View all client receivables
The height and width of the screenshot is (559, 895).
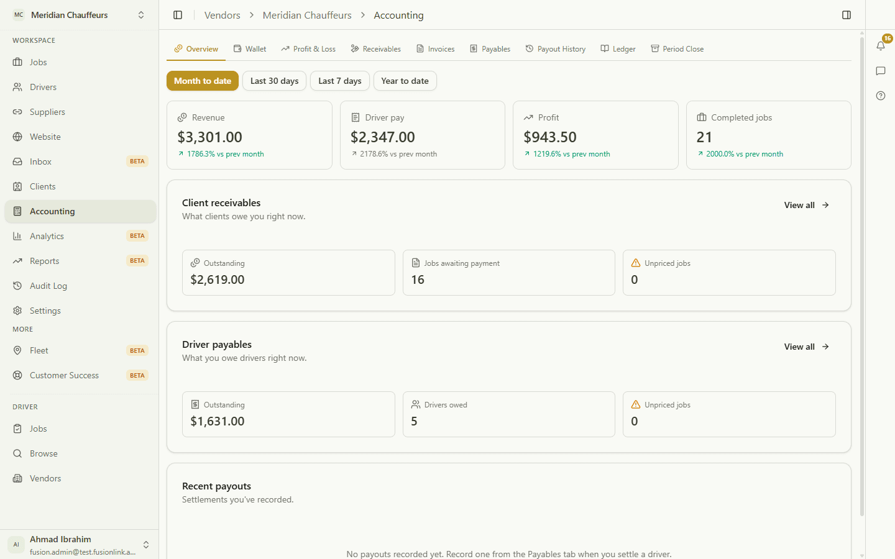click(807, 205)
